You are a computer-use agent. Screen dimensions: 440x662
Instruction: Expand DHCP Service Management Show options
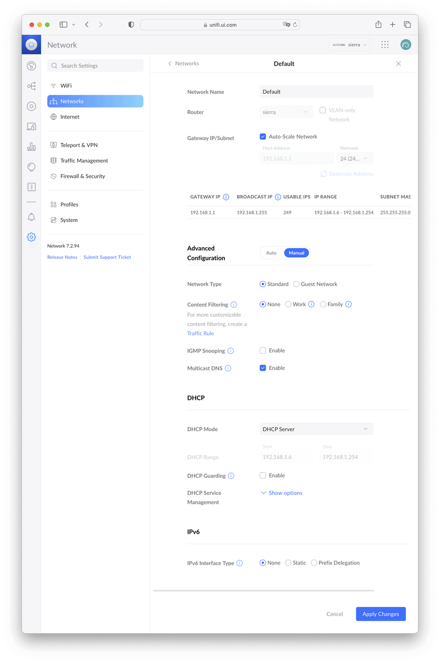282,493
